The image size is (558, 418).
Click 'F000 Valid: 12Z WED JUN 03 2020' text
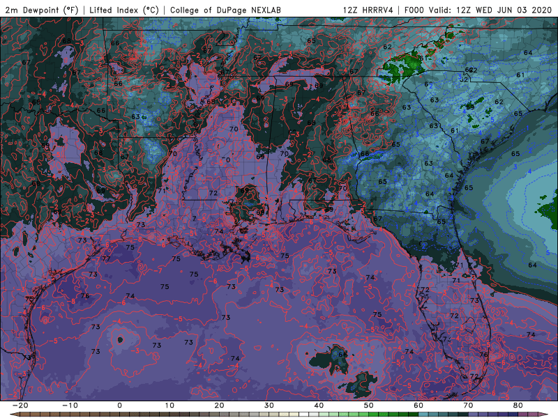pyautogui.click(x=478, y=10)
